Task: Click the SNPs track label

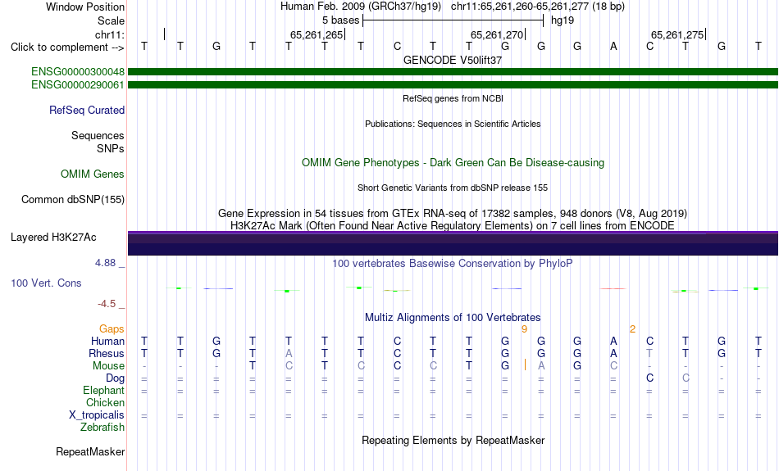Action: [x=111, y=148]
